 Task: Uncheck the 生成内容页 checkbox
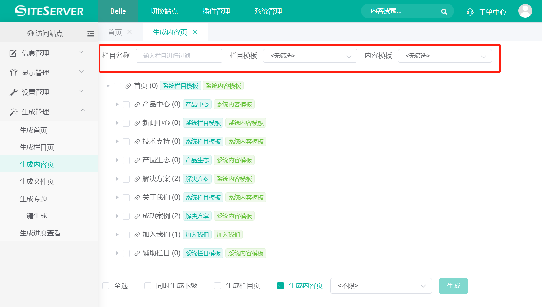click(280, 286)
